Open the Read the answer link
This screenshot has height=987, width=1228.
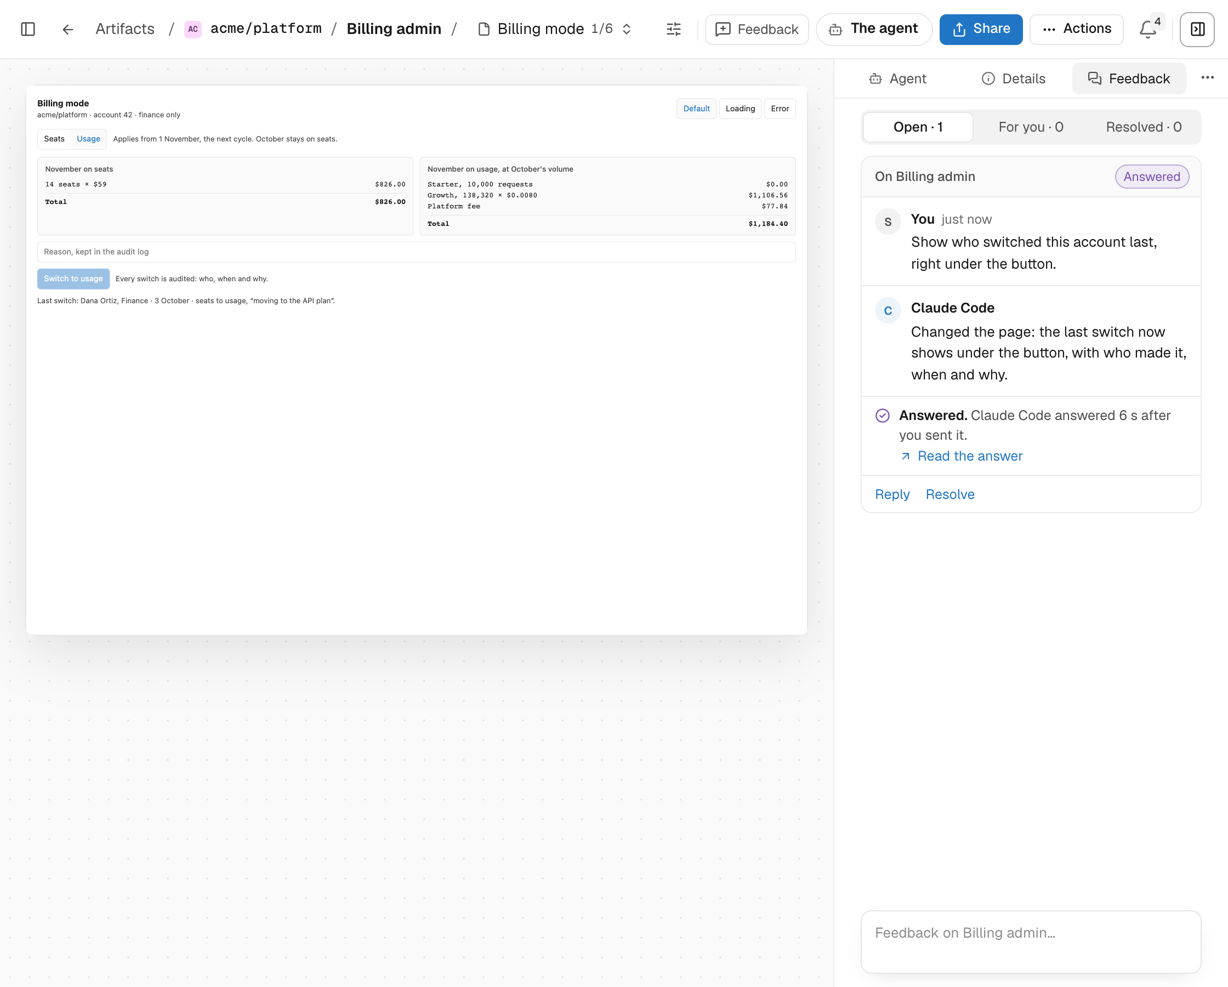(x=962, y=456)
